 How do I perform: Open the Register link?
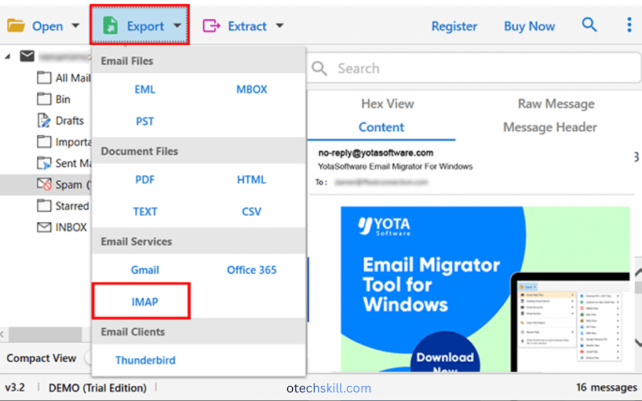tap(454, 26)
